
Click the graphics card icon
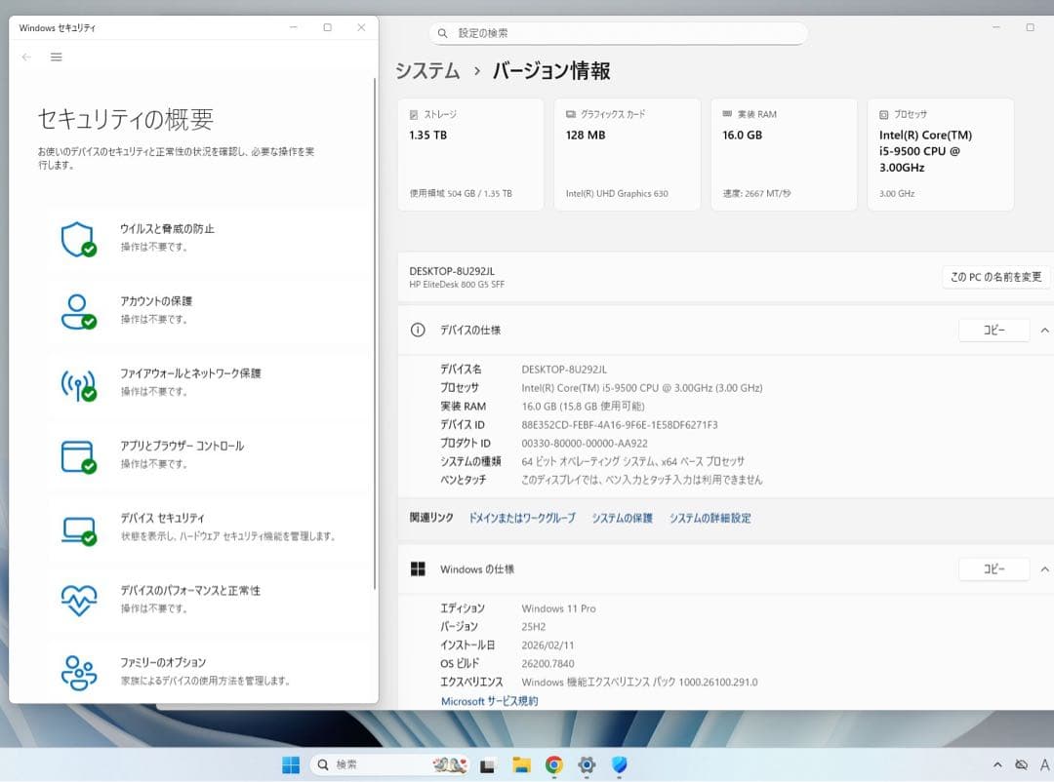(571, 114)
